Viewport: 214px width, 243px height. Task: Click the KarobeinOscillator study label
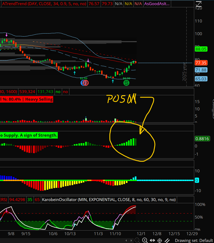pos(108,200)
